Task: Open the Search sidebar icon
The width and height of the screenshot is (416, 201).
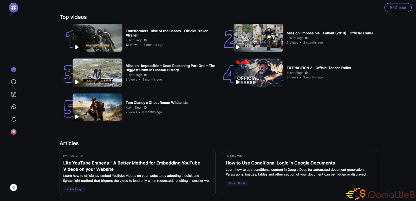Action: (x=14, y=82)
